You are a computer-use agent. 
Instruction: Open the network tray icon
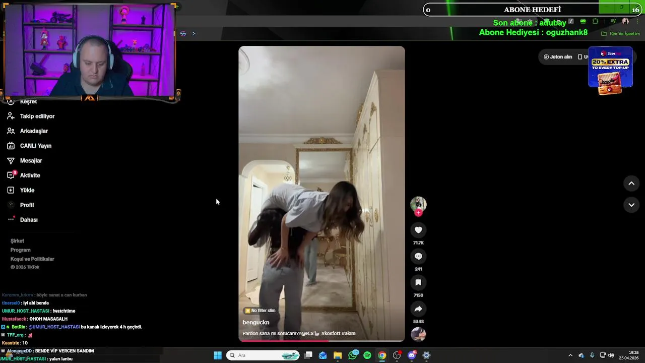click(603, 355)
